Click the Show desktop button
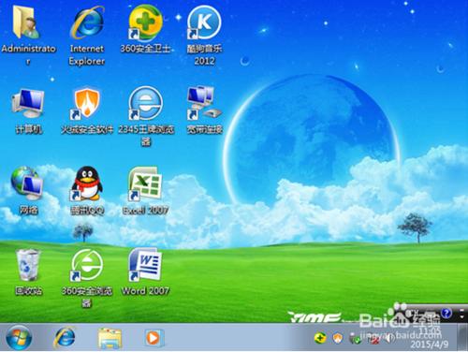Screen dimensions: 468x352 click(462, 338)
